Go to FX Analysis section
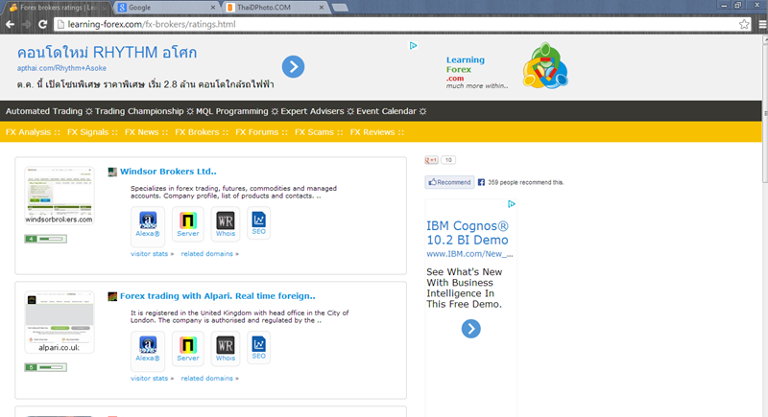This screenshot has width=768, height=417. point(28,132)
